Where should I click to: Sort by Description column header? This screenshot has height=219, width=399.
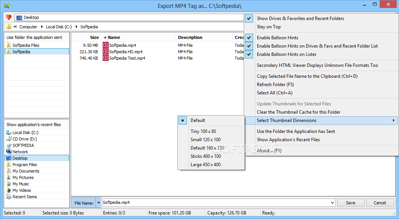[204, 37]
